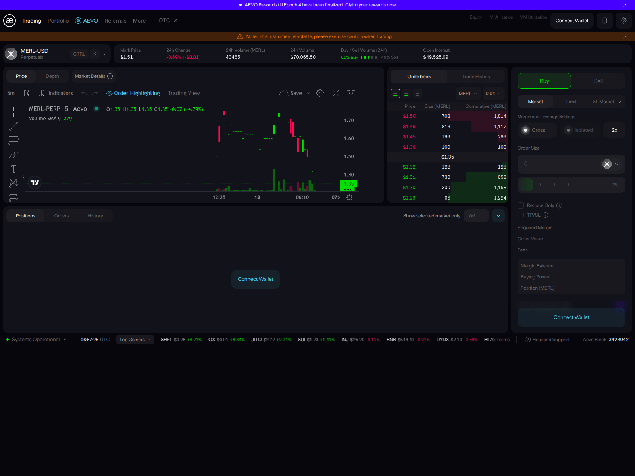Click the undo arrow in chart toolbar
Viewport: 635px width, 476px height.
pyautogui.click(x=84, y=93)
